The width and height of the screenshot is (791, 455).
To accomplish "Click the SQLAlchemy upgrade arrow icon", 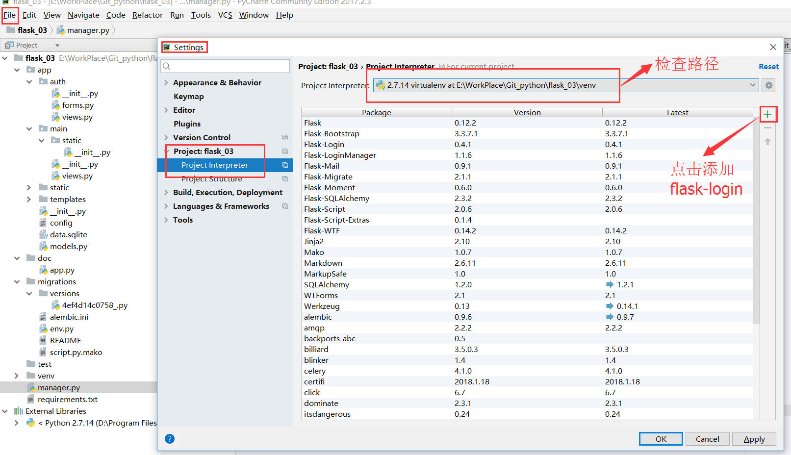I will (x=610, y=284).
